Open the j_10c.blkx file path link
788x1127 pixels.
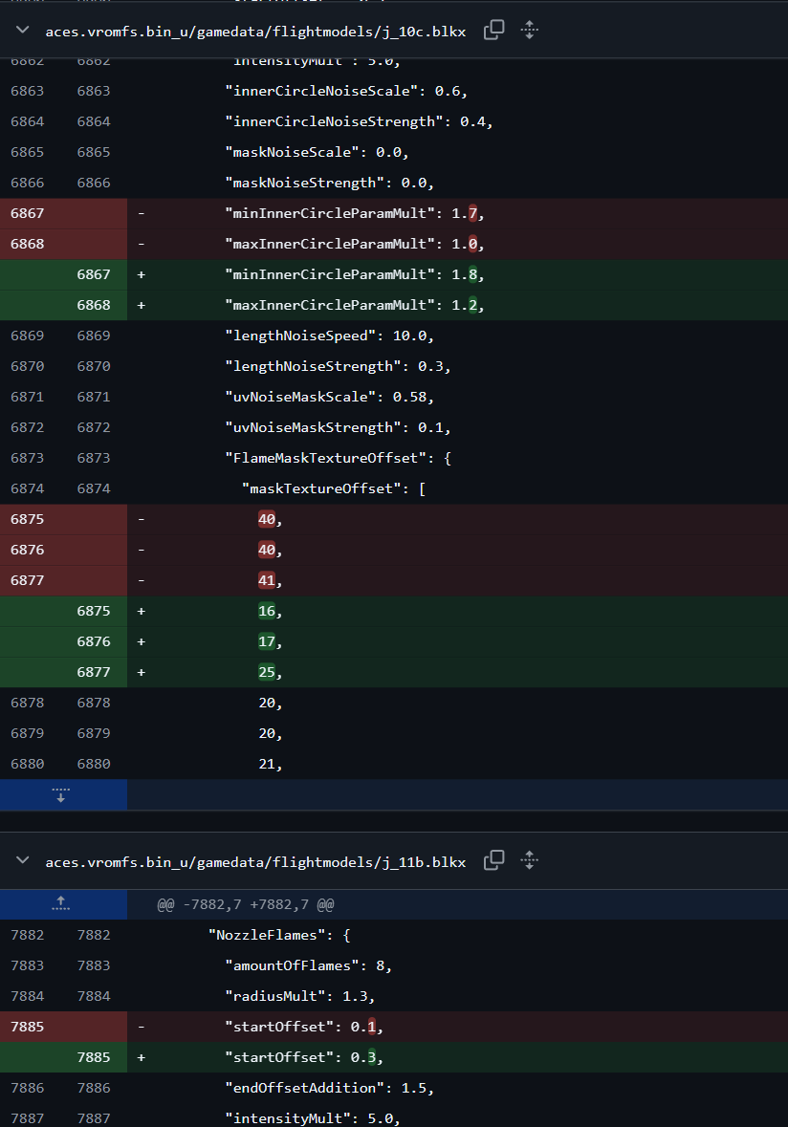pyautogui.click(x=255, y=32)
